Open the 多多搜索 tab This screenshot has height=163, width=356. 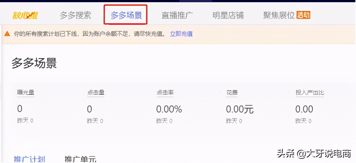(76, 15)
